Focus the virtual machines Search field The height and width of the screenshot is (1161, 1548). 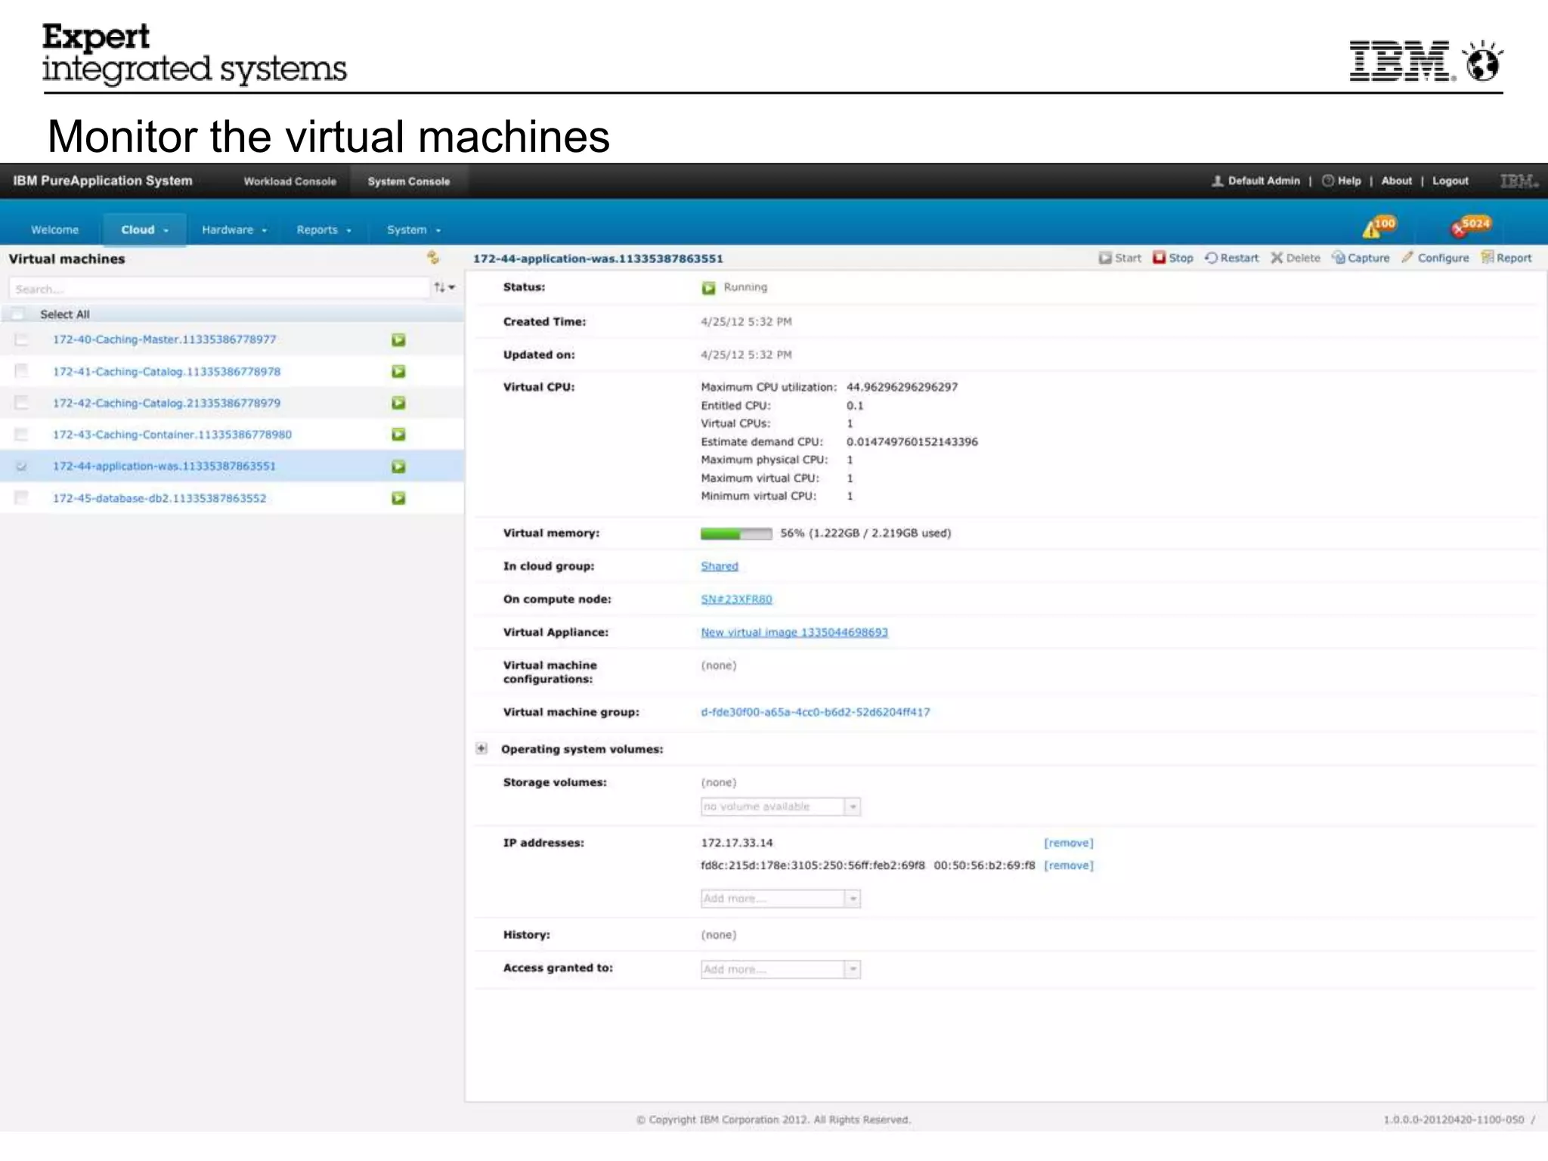click(x=219, y=288)
